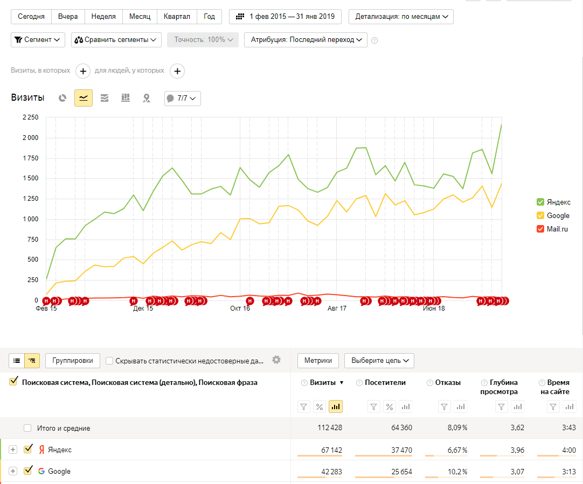
Task: Open table settings gear icon
Action: 276,360
